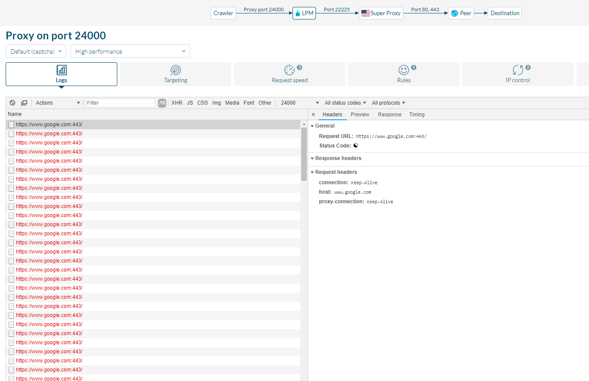589x381 pixels.
Task: Click the Request URL value
Action: pyautogui.click(x=391, y=137)
